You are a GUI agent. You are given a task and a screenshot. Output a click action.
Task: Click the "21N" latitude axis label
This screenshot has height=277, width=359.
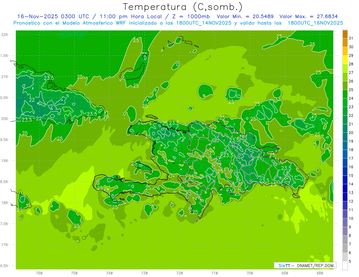click(5, 76)
